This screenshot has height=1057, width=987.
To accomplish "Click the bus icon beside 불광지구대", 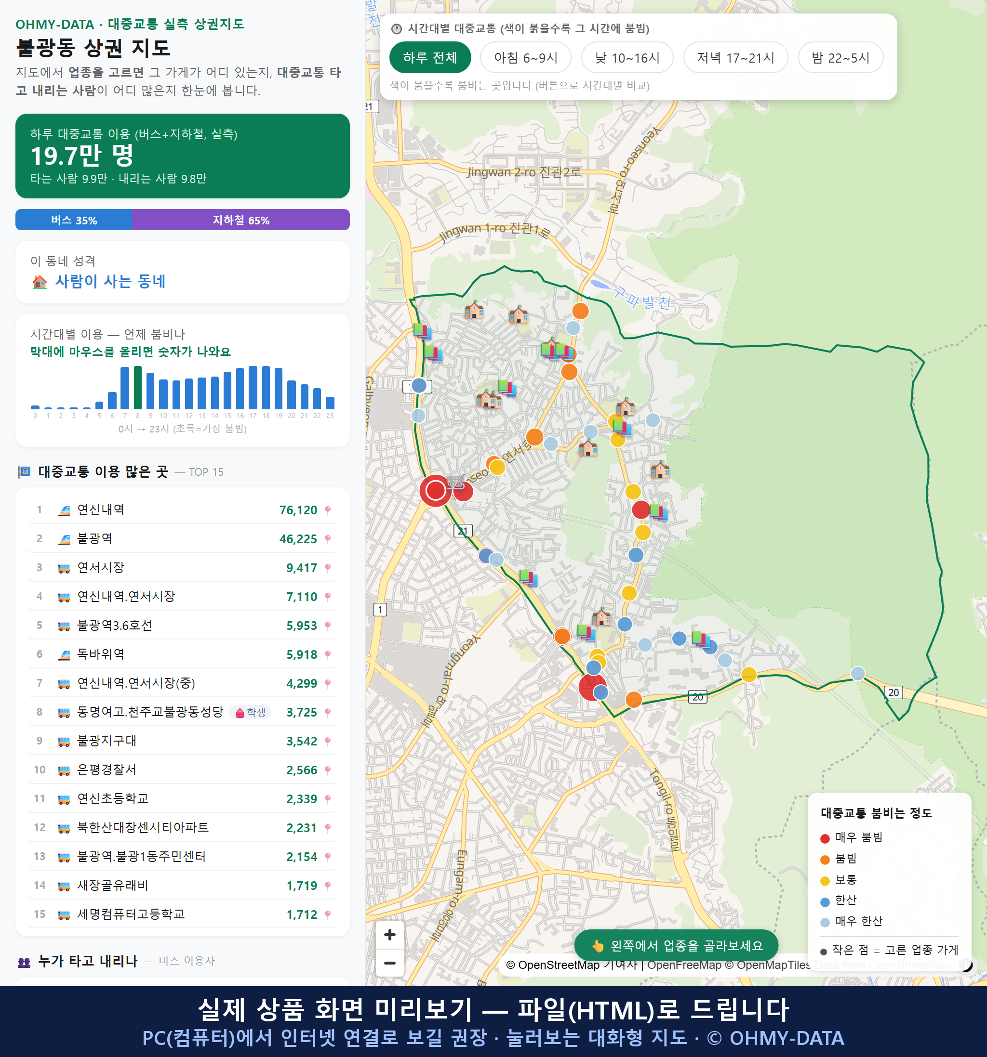I will point(65,742).
